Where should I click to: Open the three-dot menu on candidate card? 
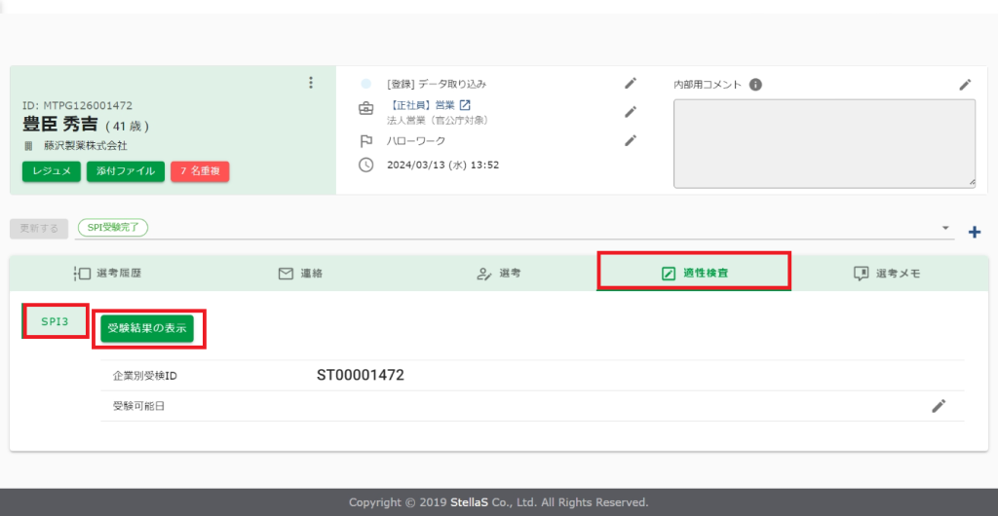311,83
